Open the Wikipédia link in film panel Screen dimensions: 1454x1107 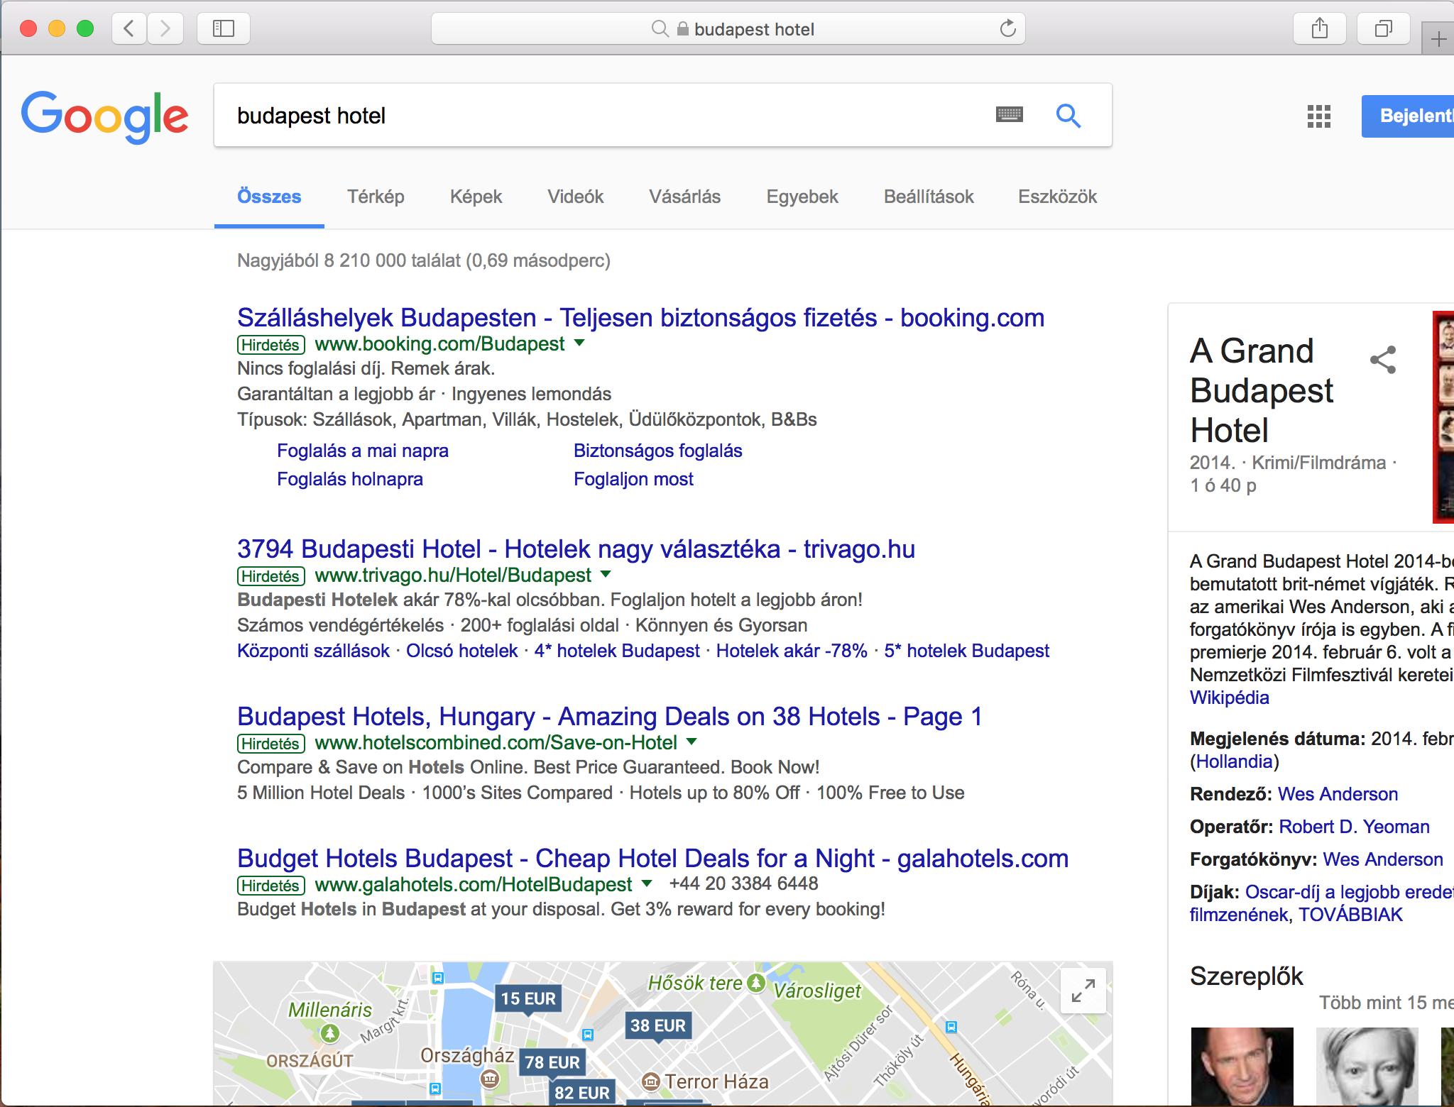click(1229, 698)
